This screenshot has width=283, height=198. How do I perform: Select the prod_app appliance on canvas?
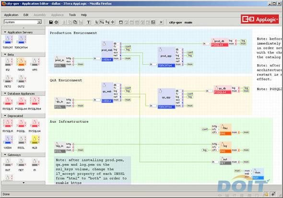166,57
